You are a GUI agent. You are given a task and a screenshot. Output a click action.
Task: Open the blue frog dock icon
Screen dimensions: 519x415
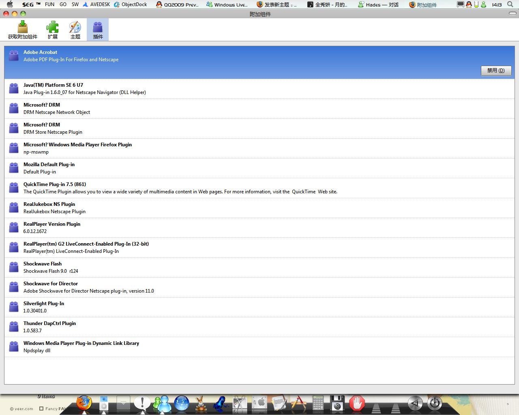point(221,404)
